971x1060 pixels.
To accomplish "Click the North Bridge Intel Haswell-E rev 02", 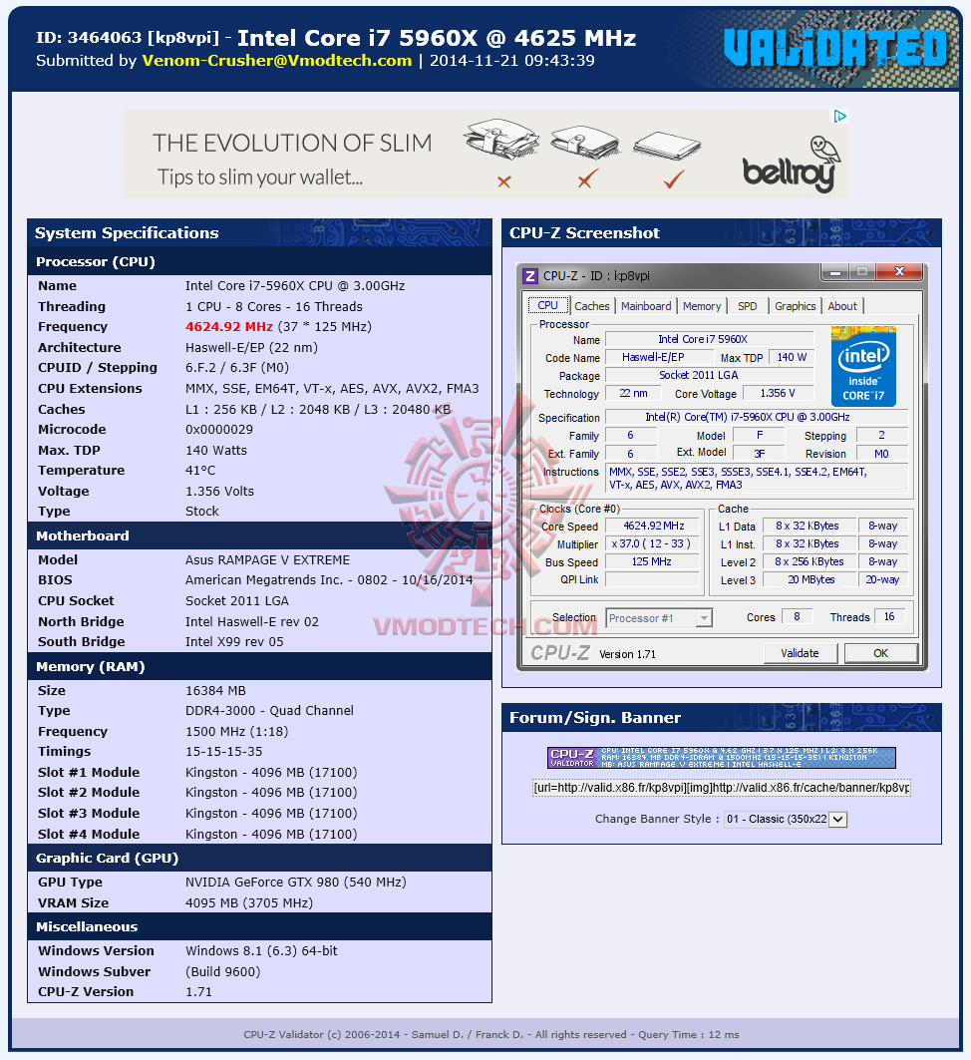I will [x=252, y=621].
